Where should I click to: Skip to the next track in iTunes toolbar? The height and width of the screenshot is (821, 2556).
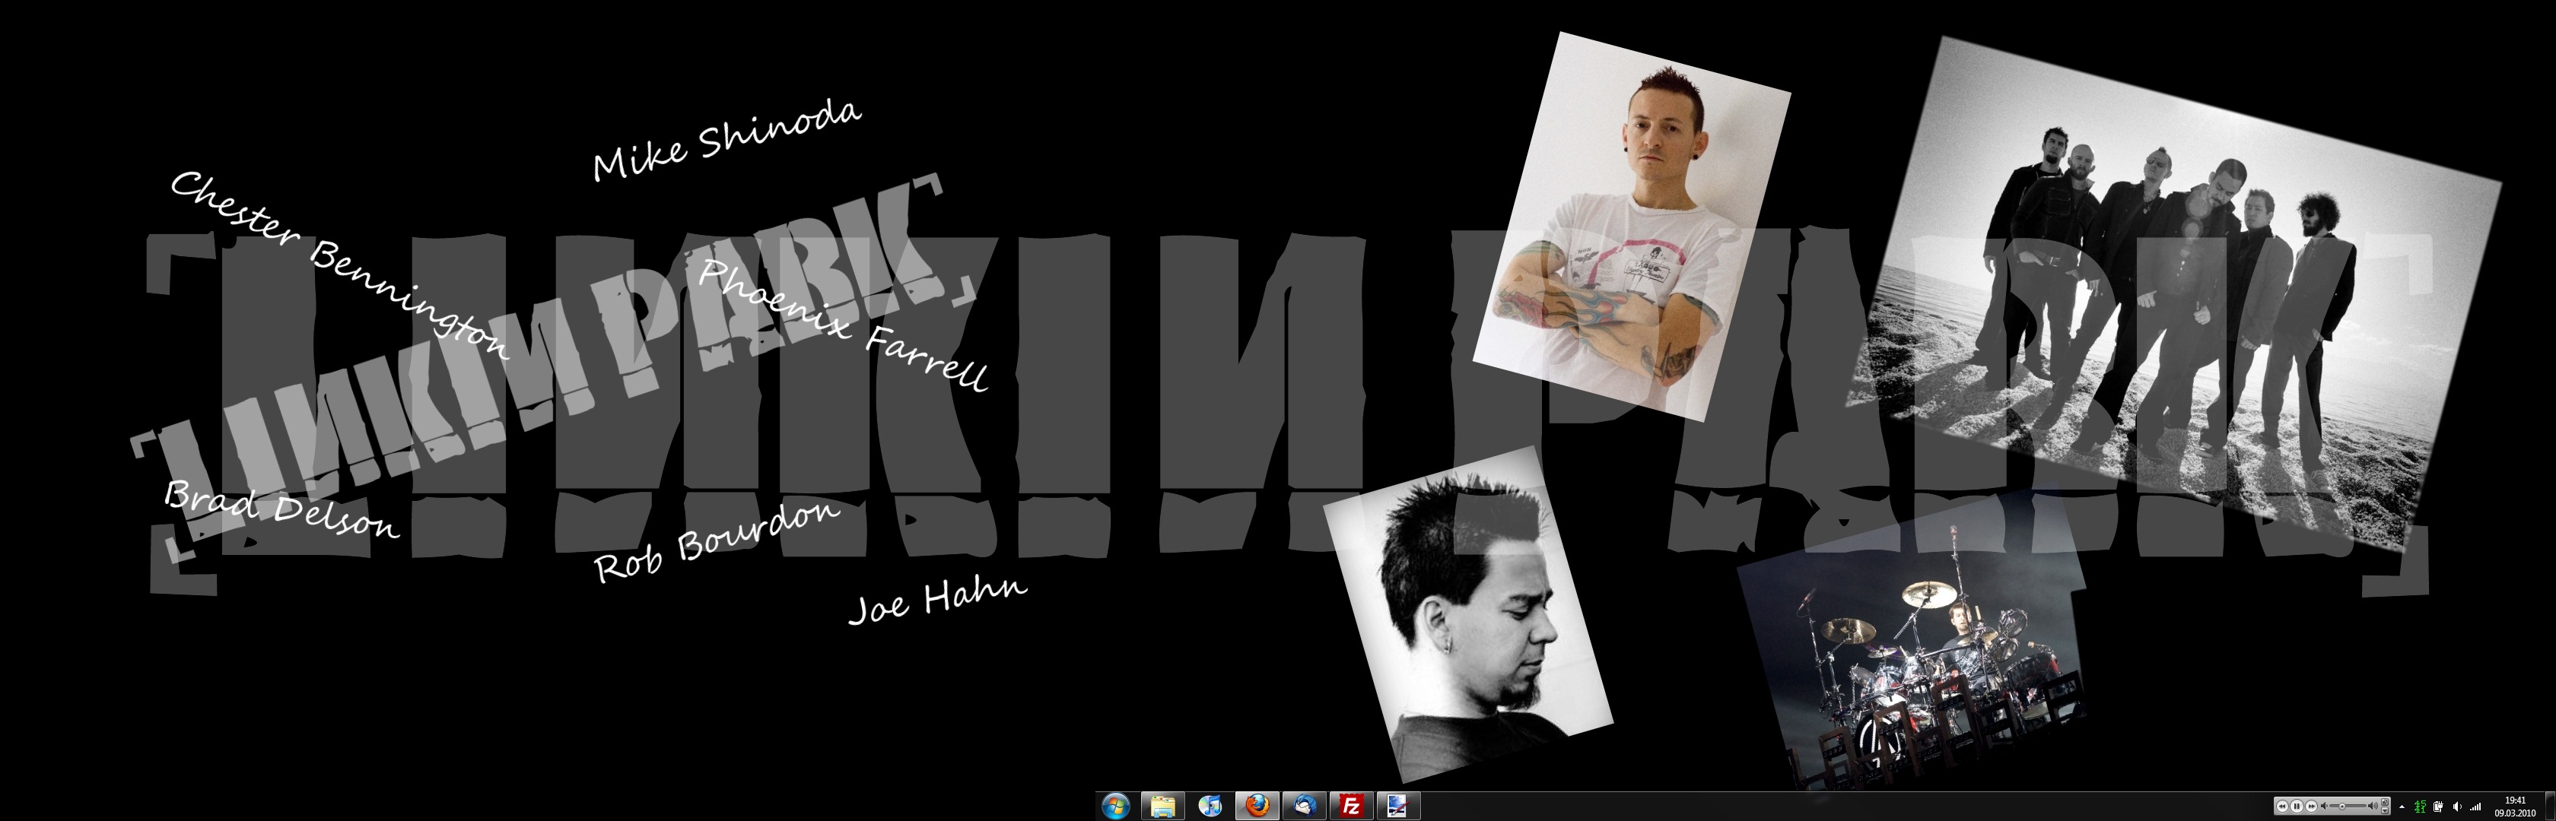tap(2312, 807)
